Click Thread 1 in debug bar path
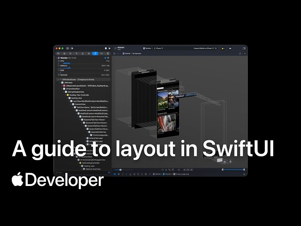The width and height of the screenshot is (301, 226). pos(166,174)
